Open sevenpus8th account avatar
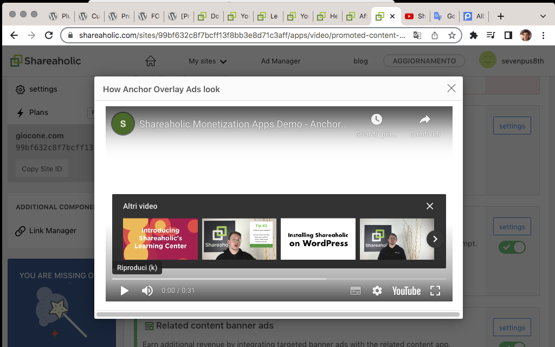The image size is (555, 347). pos(487,60)
